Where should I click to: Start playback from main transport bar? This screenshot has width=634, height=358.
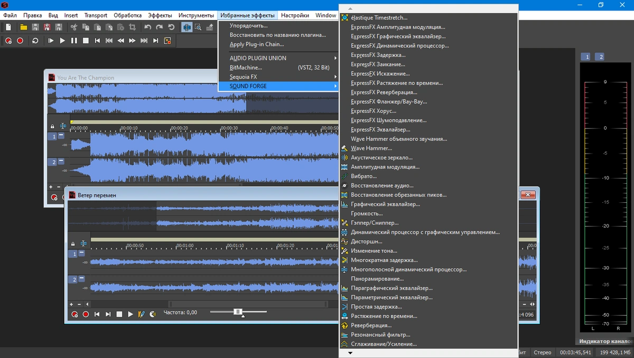tap(62, 41)
